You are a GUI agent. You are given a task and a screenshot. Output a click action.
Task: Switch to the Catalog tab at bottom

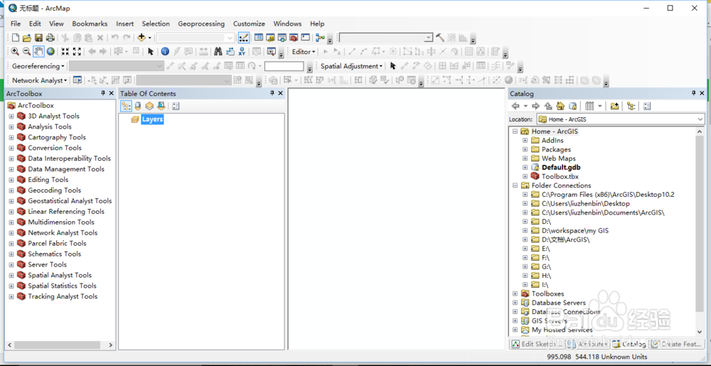tap(629, 344)
